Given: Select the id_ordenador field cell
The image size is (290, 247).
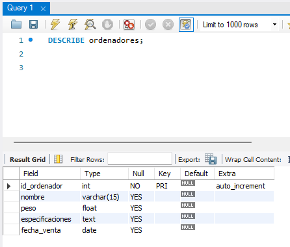Looking at the screenshot, I should point(49,186).
